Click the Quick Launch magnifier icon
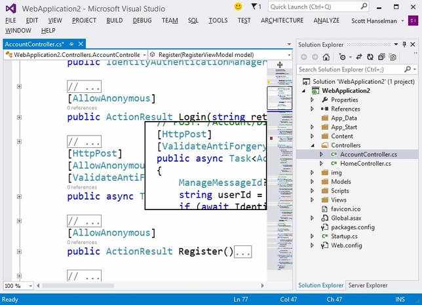422x305 pixels. tap(364, 6)
